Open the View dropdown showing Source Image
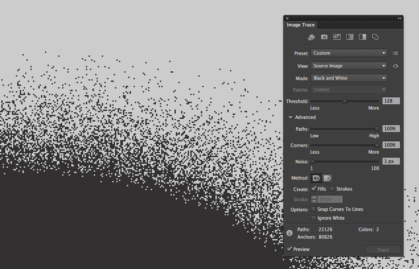419x269 pixels. [x=349, y=66]
